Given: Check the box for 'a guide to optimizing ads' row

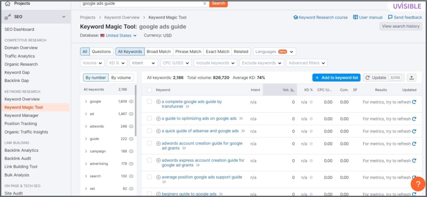Looking at the screenshot, I should click(x=149, y=118).
